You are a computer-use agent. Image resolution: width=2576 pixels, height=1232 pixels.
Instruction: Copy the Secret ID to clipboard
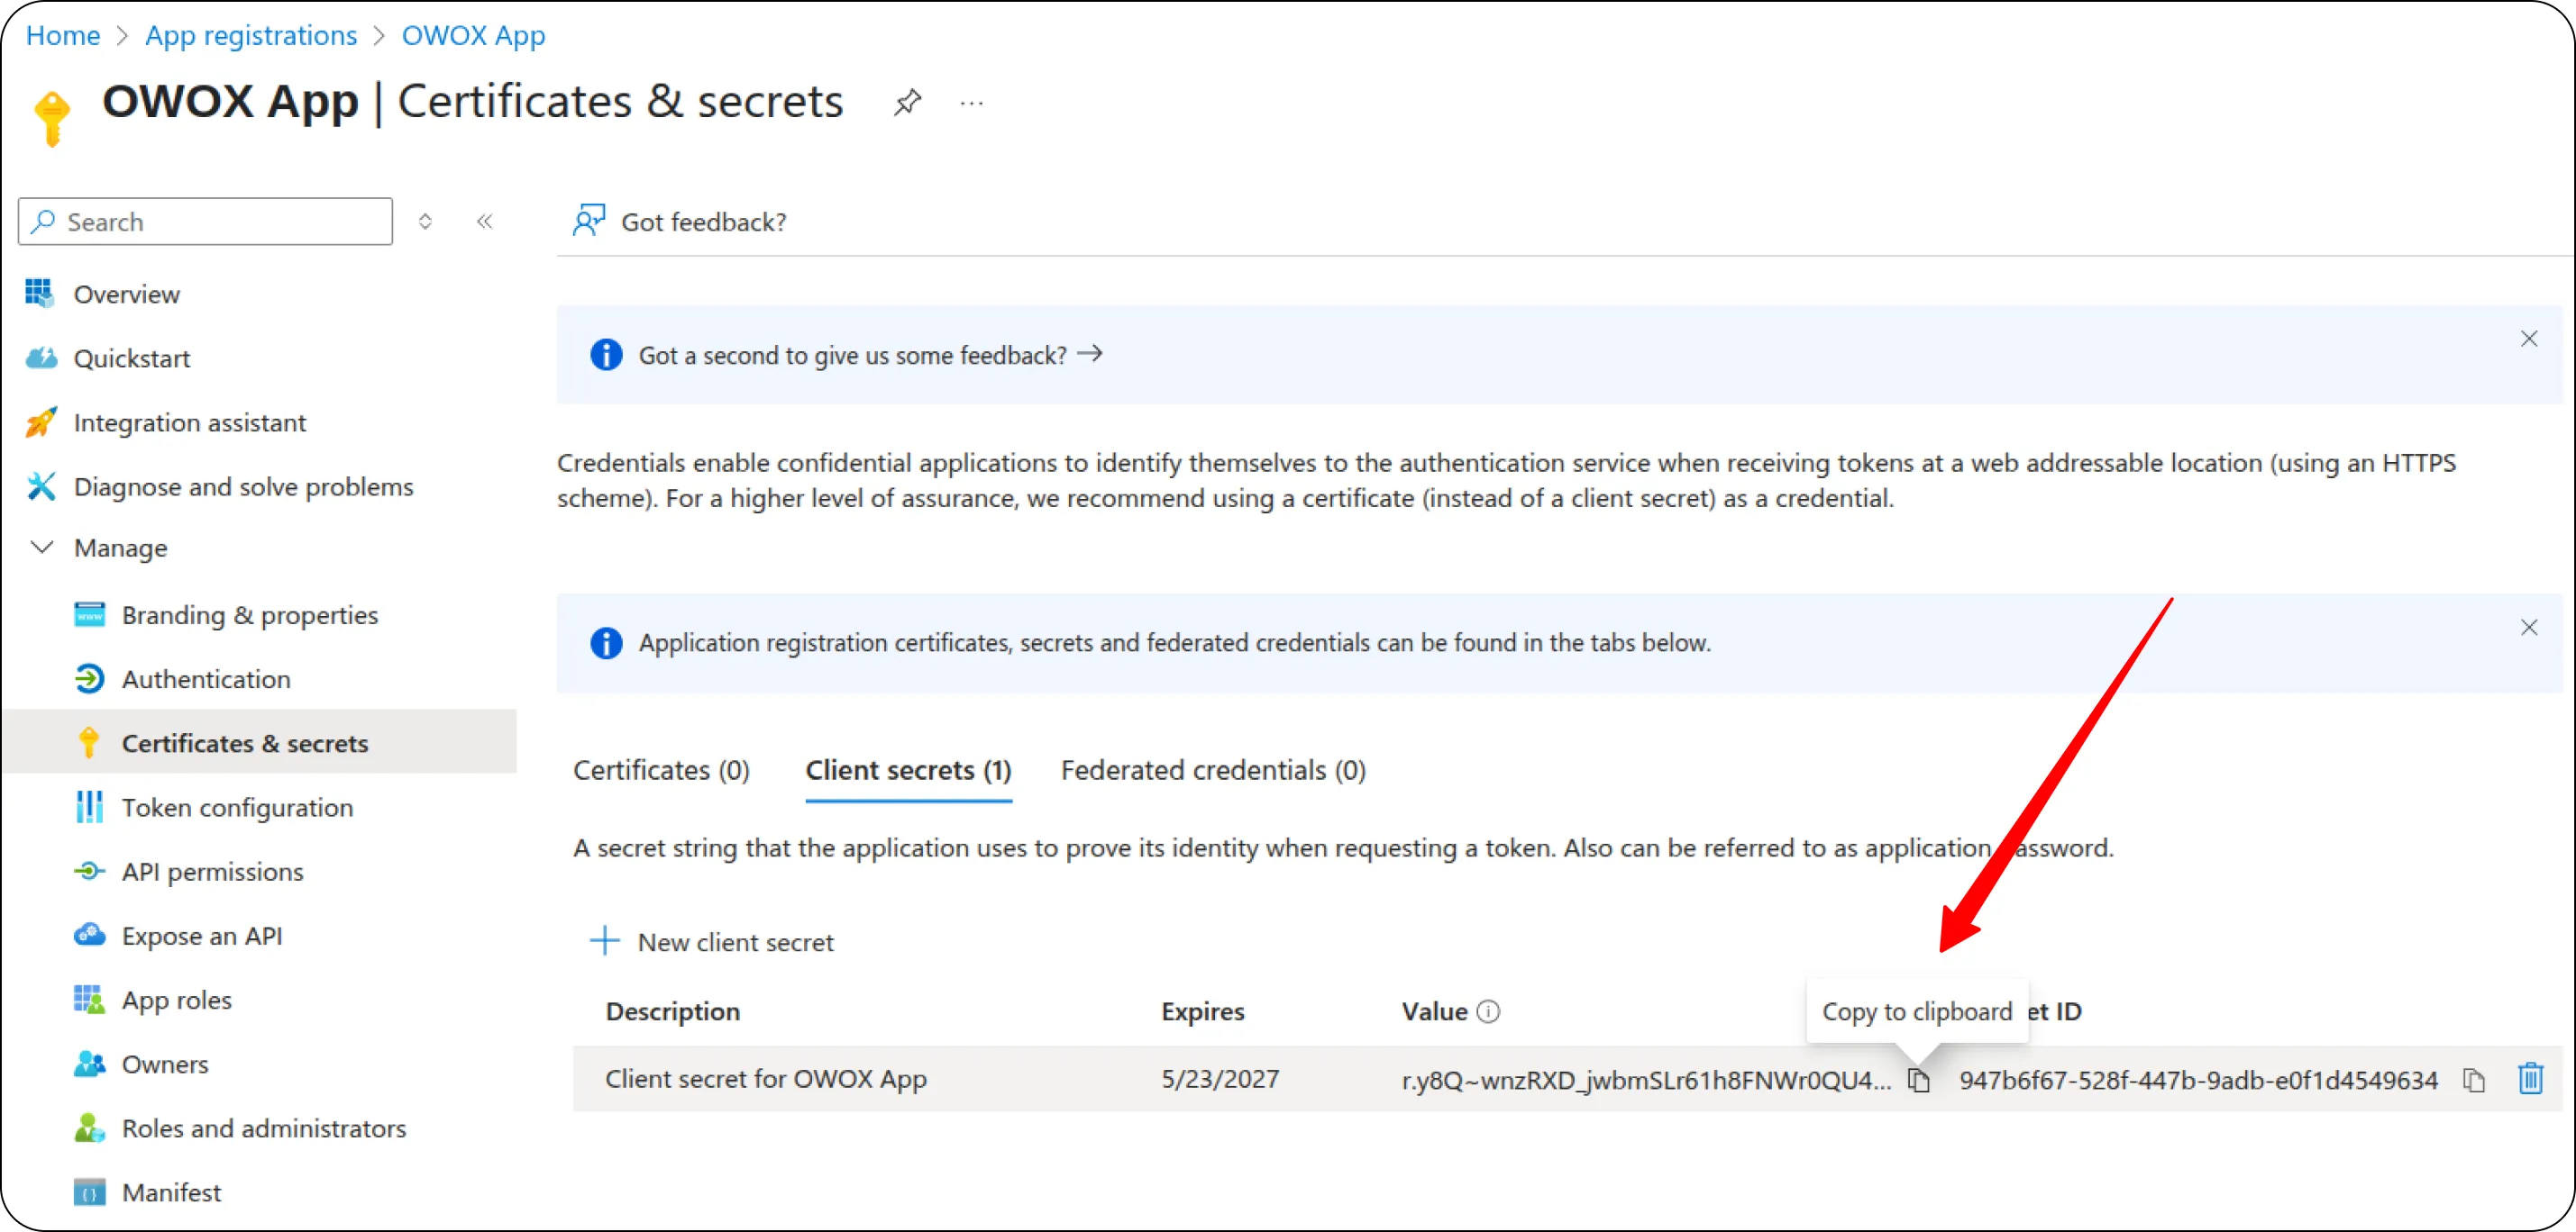[2473, 1079]
